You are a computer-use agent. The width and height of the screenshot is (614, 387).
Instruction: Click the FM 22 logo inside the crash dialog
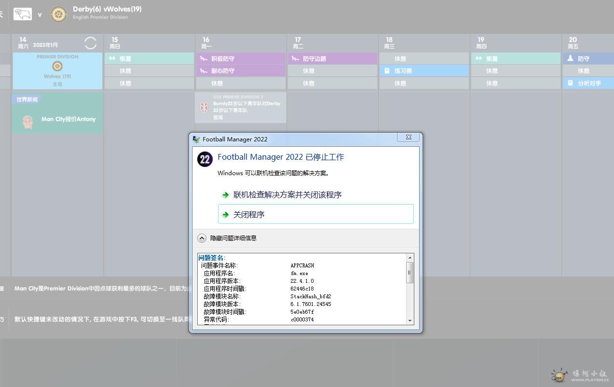[205, 159]
